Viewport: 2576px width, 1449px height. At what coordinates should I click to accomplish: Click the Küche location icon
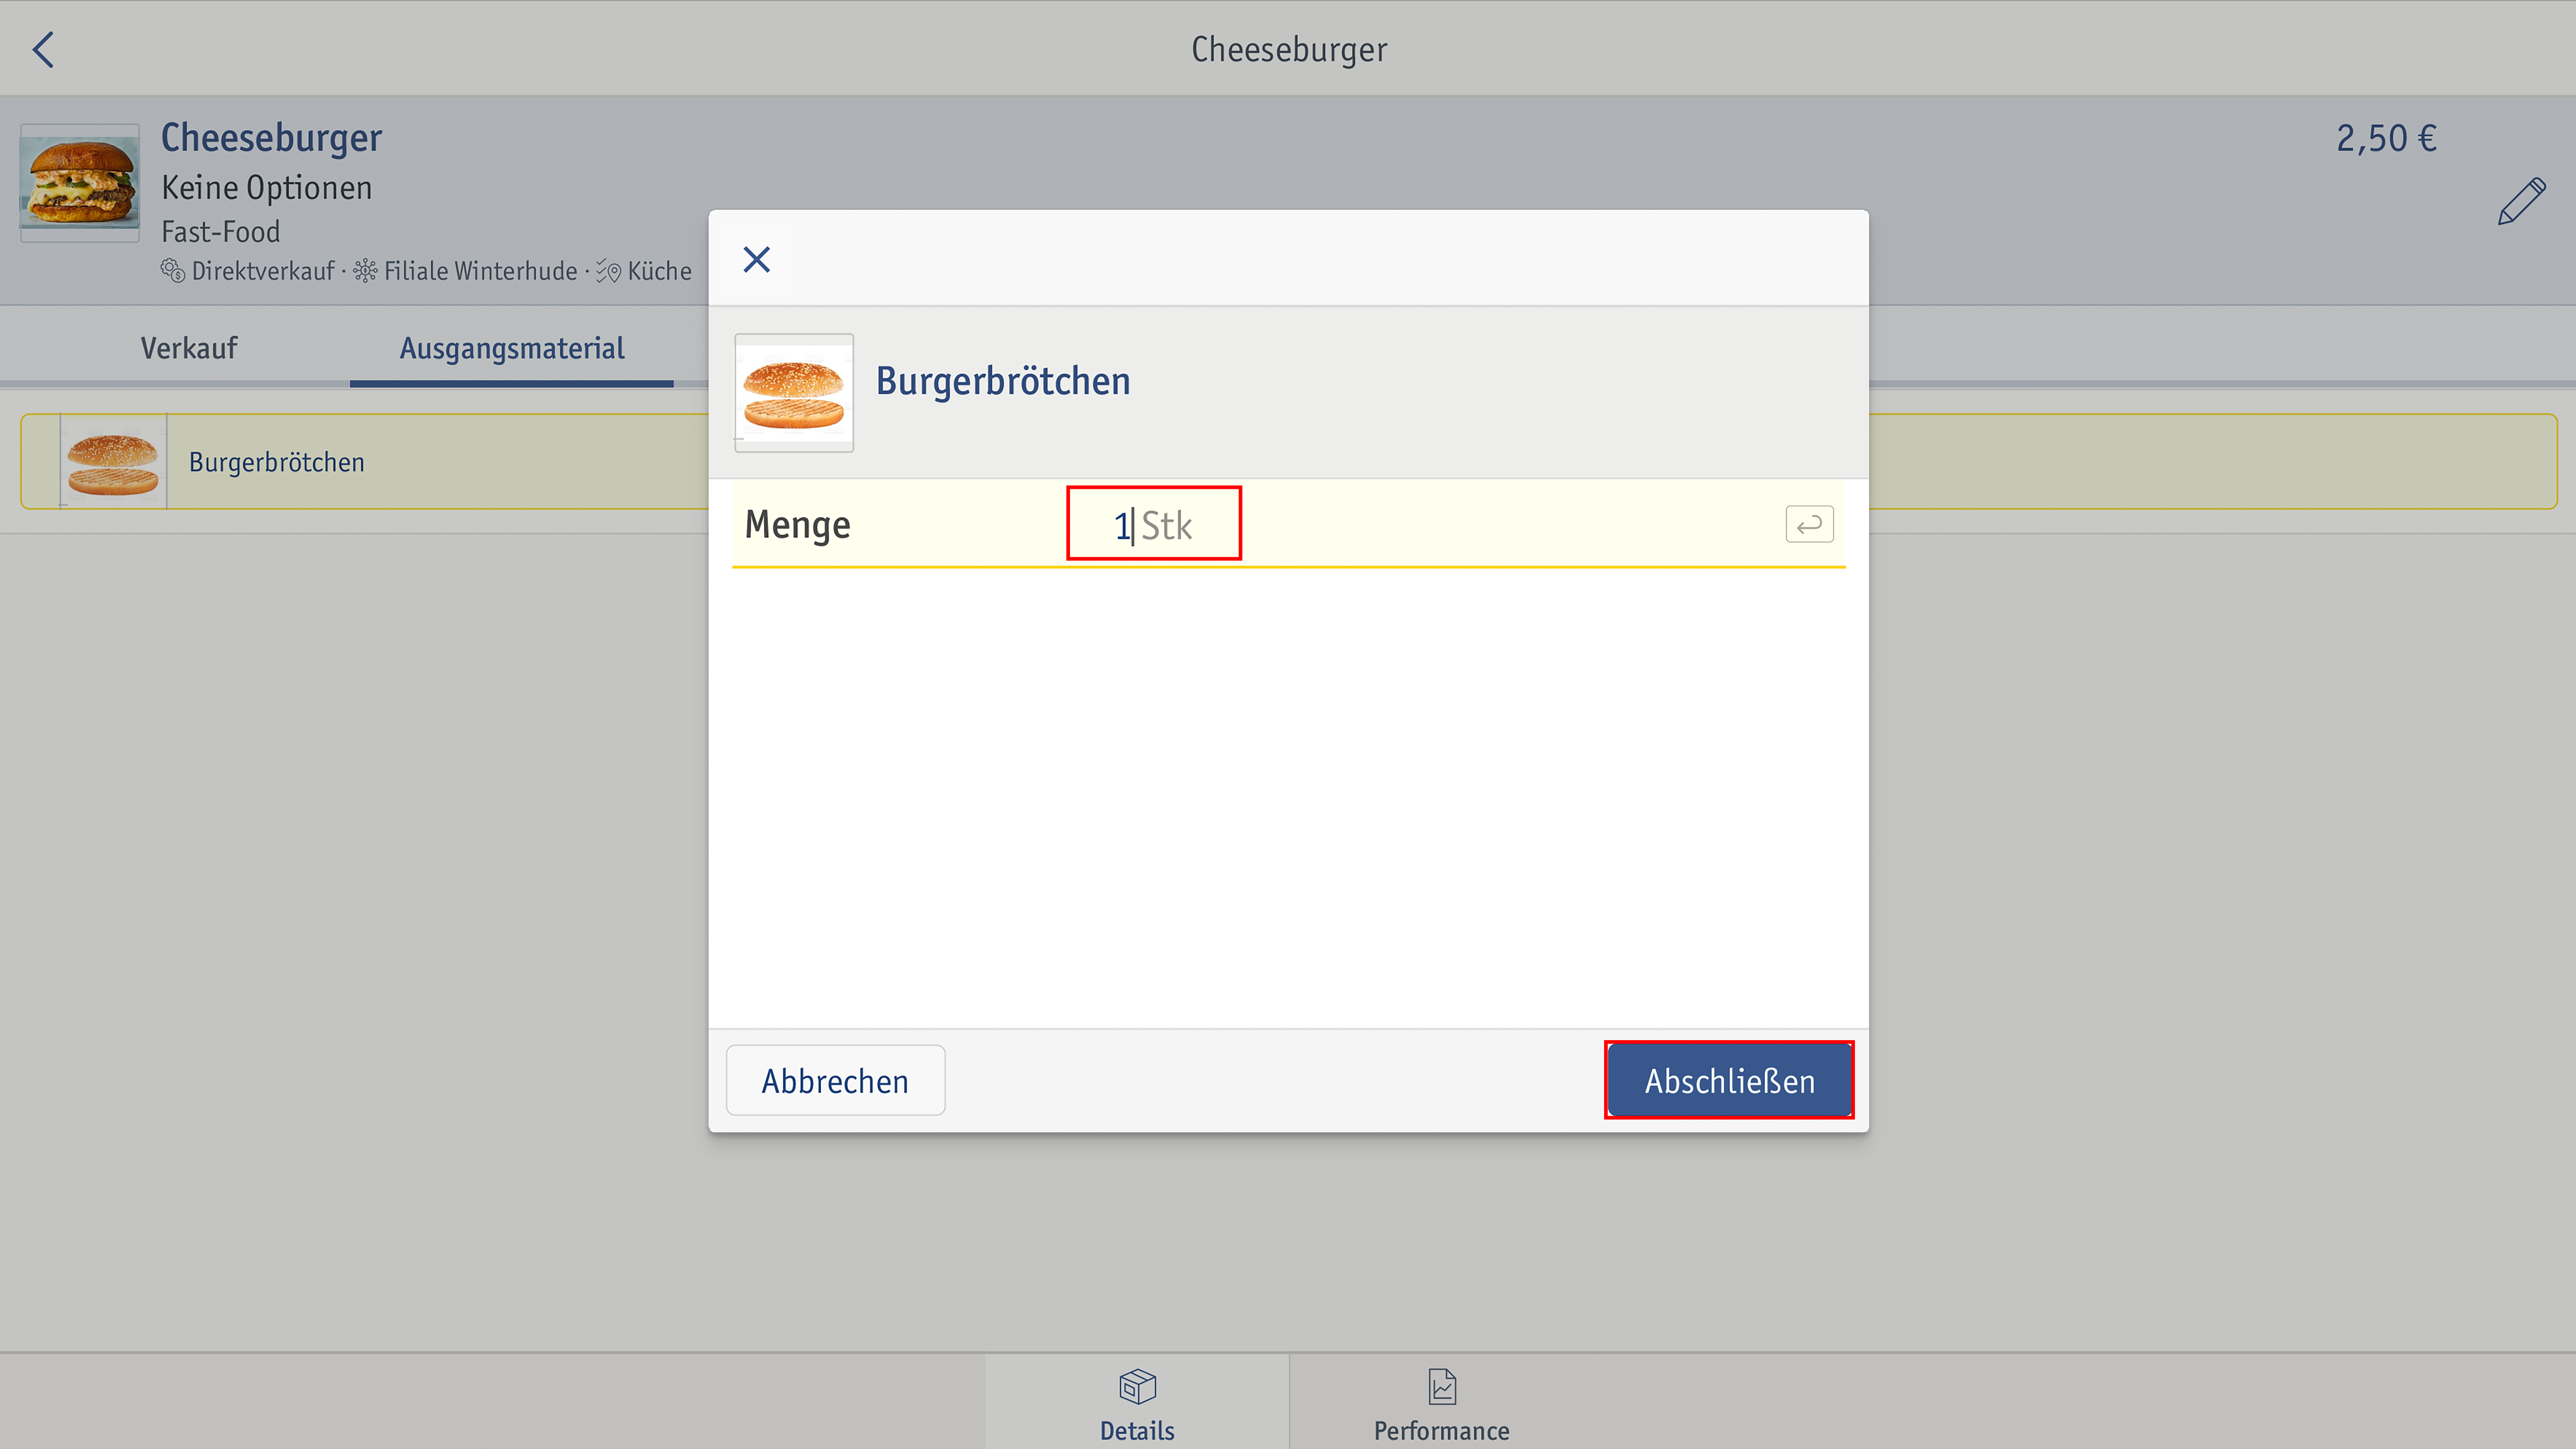pos(608,271)
